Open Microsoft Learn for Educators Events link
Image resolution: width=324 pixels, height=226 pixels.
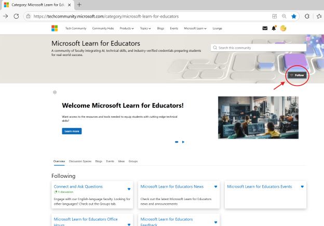coord(260,187)
